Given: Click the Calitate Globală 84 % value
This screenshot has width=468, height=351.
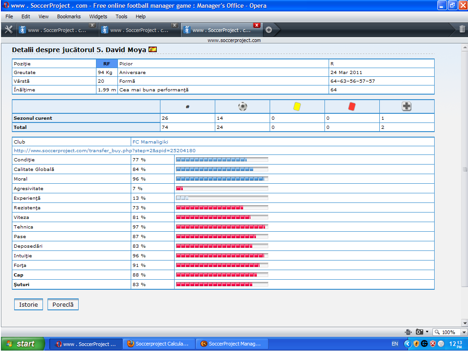Looking at the screenshot, I should [x=139, y=169].
